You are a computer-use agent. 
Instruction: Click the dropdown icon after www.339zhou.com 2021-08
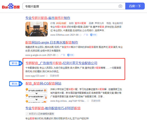point(80,35)
